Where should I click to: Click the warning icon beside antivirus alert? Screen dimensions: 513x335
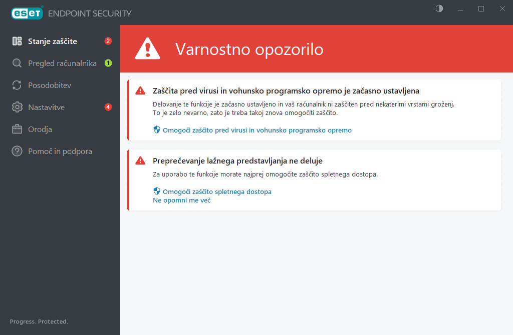[x=140, y=91]
